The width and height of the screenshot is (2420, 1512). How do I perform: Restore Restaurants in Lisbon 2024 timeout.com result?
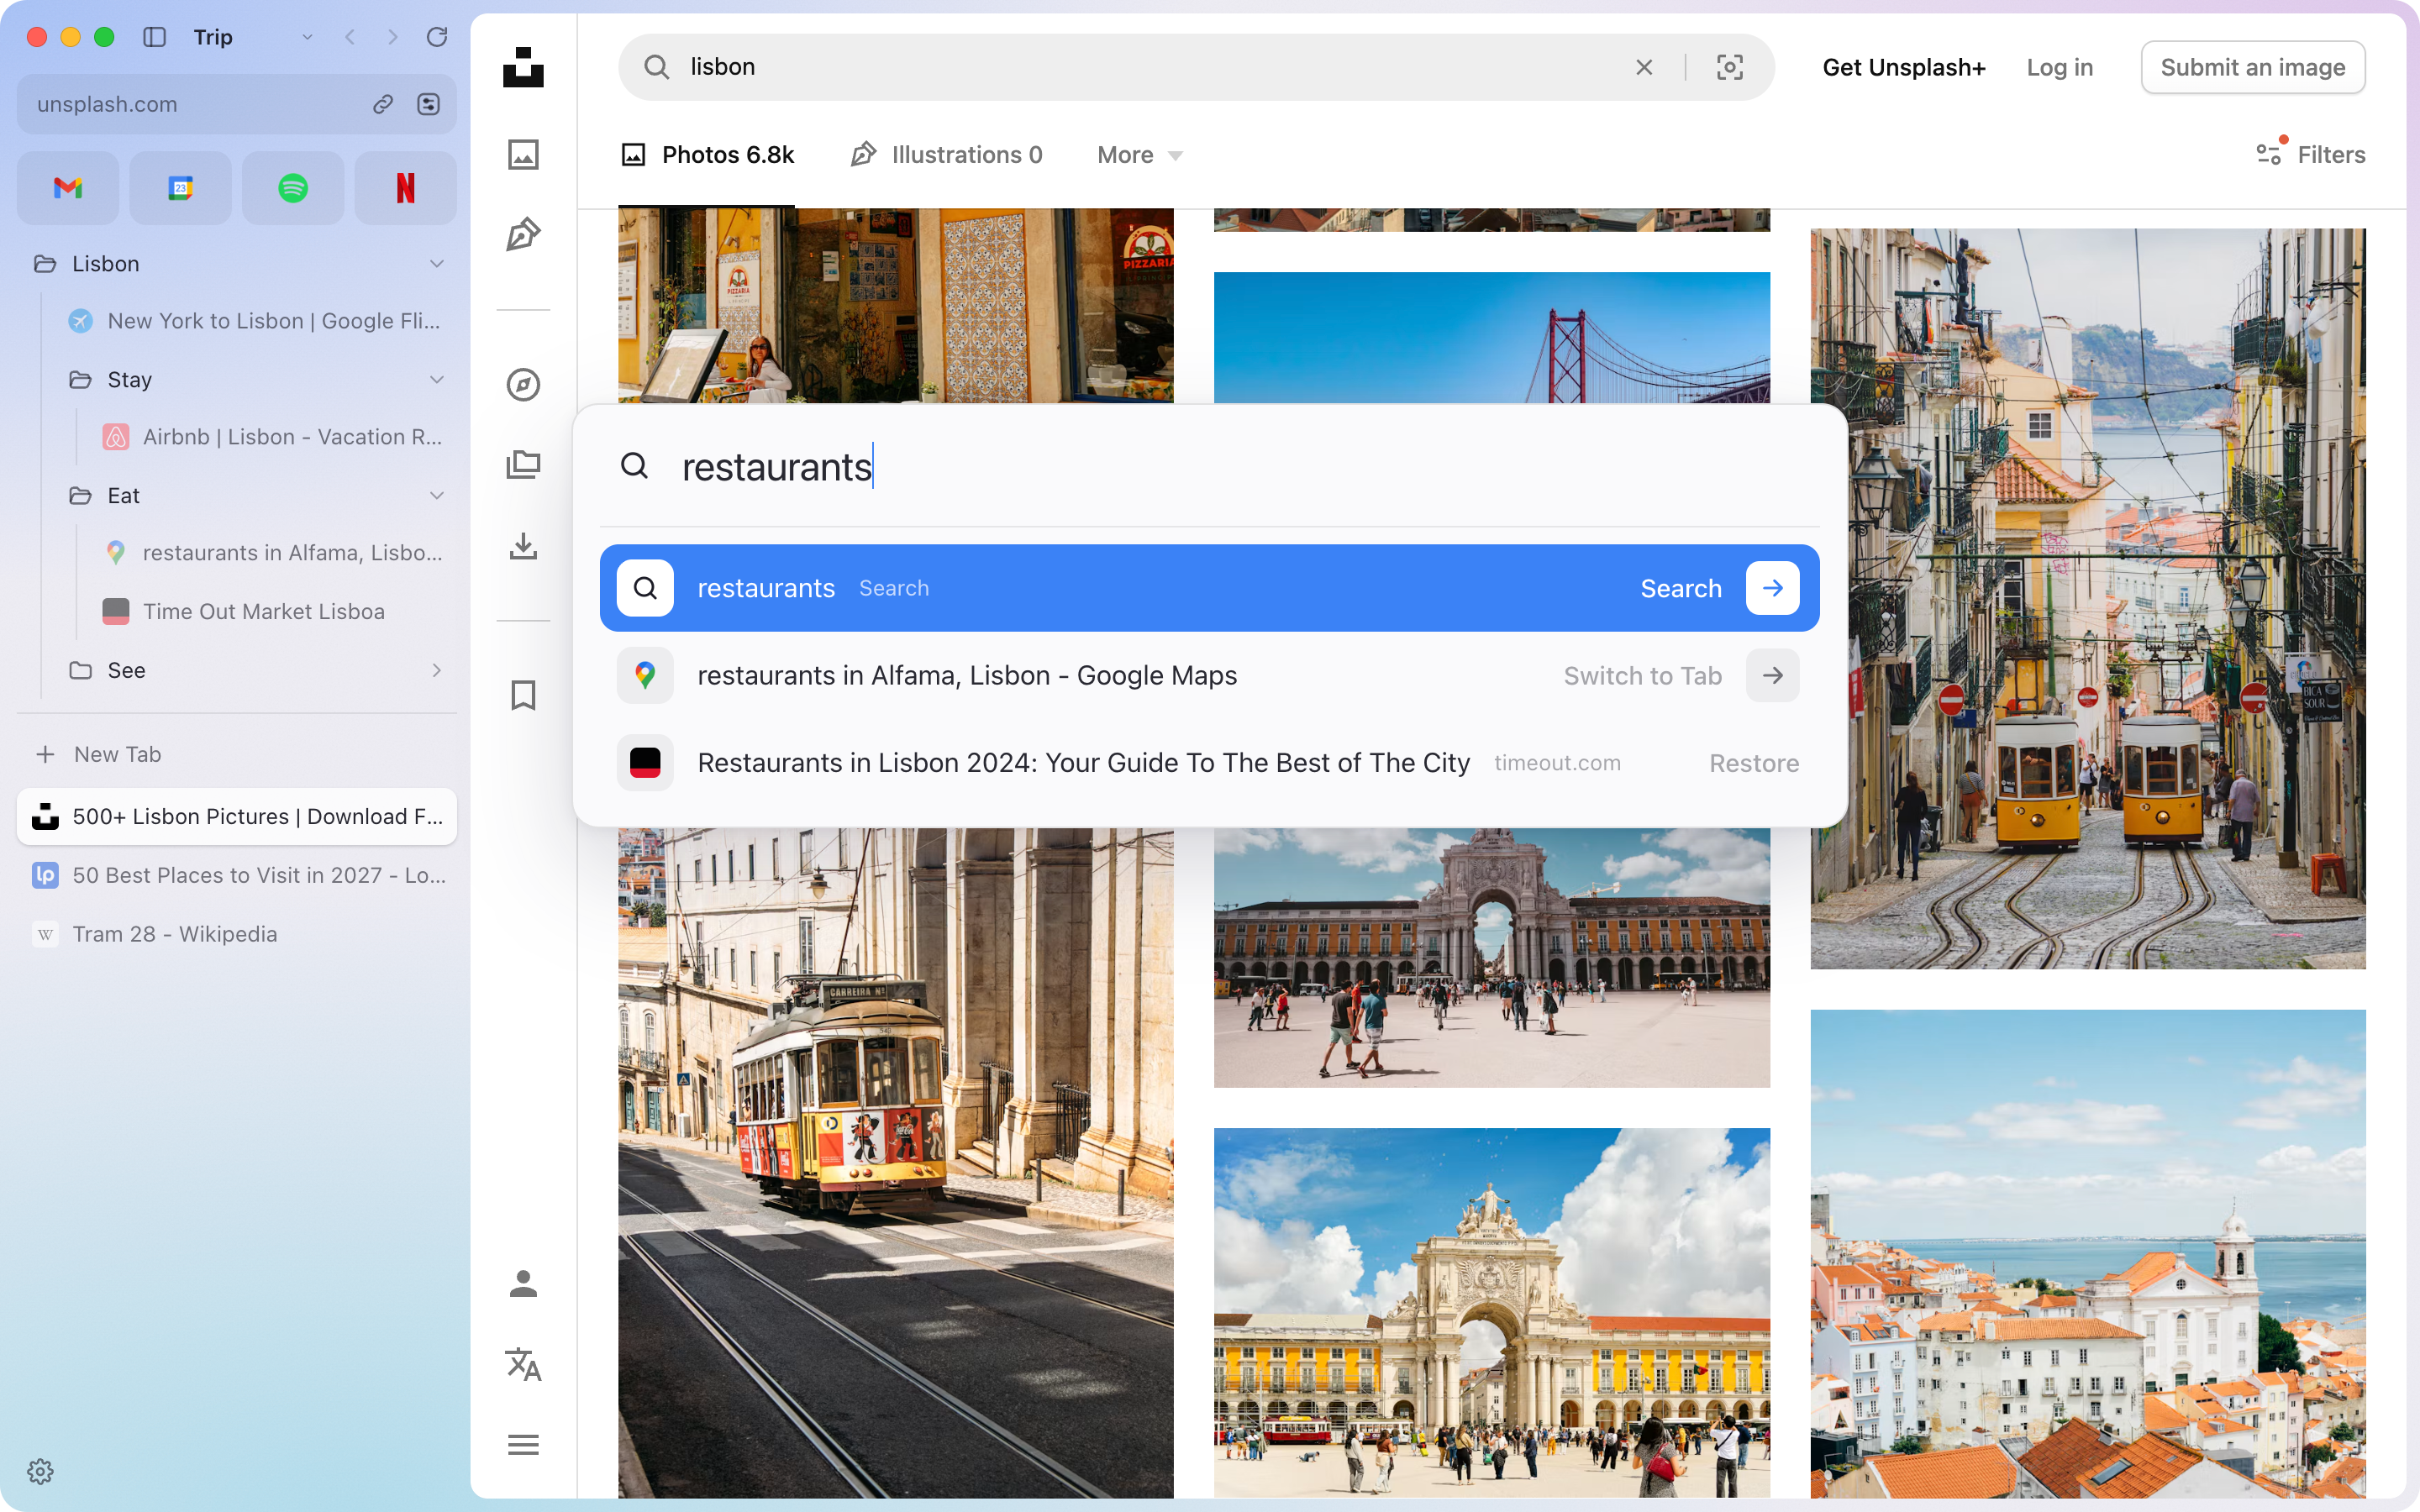(x=1209, y=763)
